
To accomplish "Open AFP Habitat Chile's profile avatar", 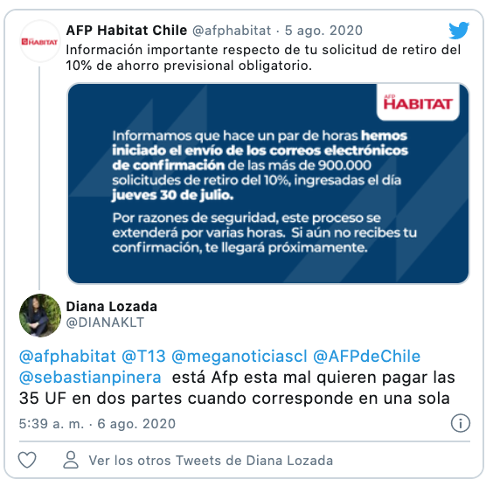I will click(39, 41).
